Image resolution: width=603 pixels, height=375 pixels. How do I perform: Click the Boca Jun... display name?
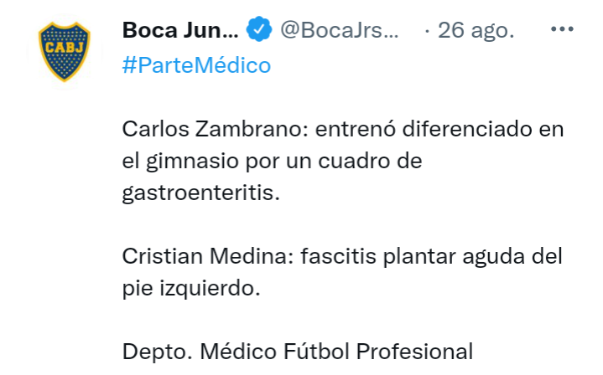point(180,30)
